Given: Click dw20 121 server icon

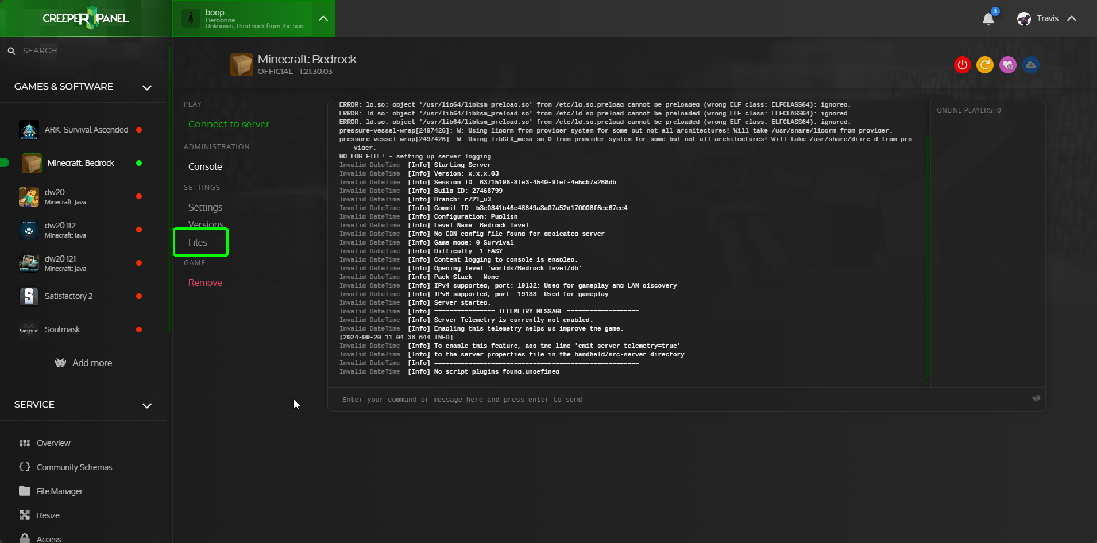Looking at the screenshot, I should (29, 263).
